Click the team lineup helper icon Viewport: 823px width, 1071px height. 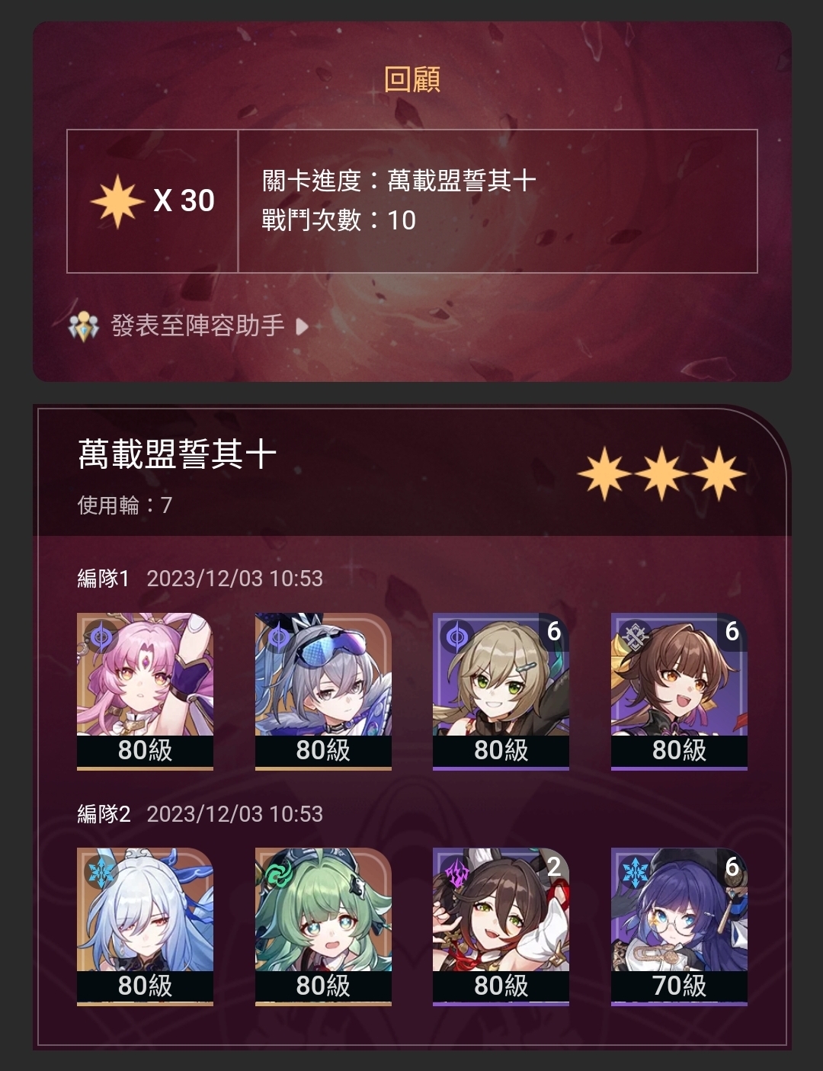84,327
